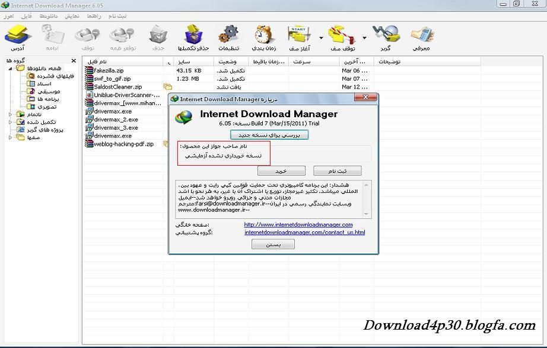Click the 43.15 KB size cell
Image resolution: width=547 pixels, height=348 pixels.
(x=189, y=70)
